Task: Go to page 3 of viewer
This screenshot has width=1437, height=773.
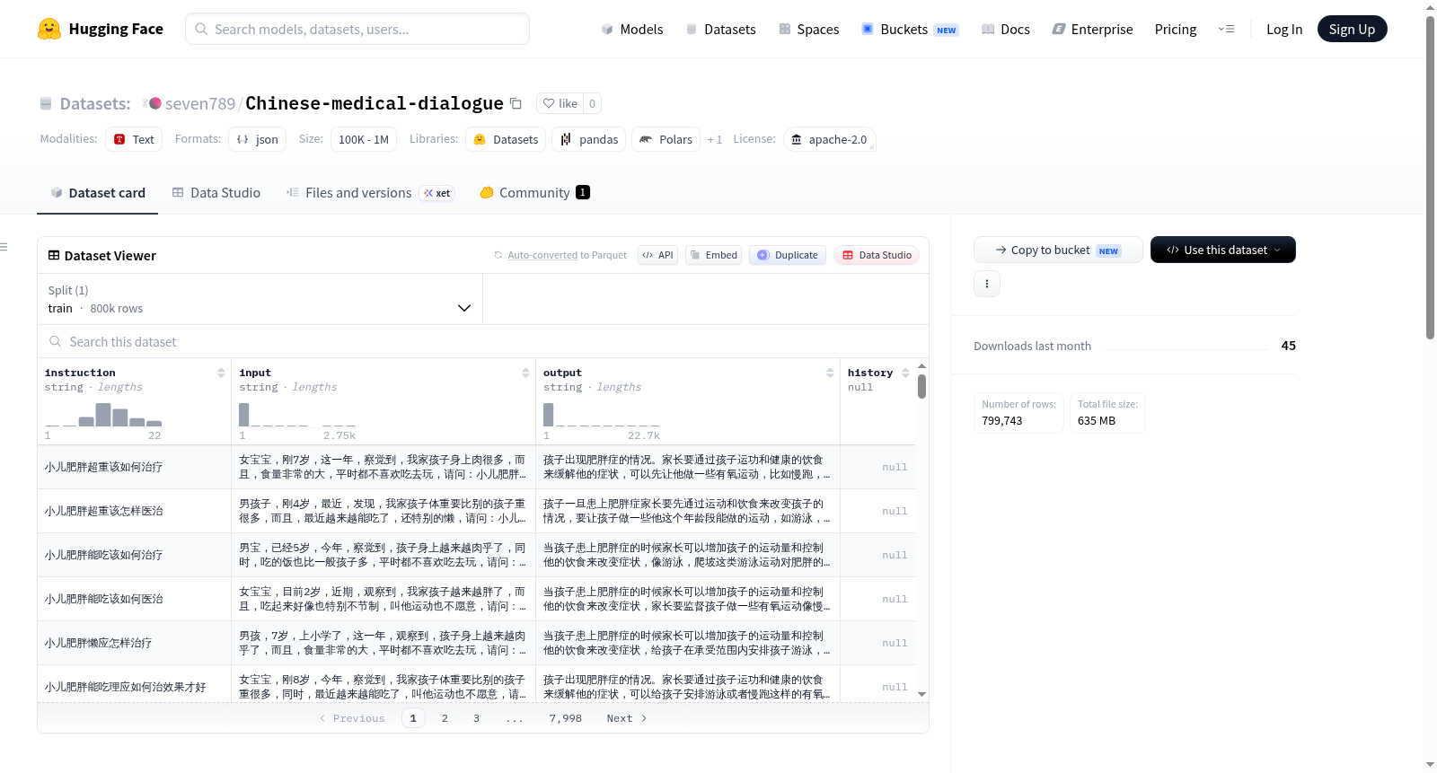Action: point(476,718)
